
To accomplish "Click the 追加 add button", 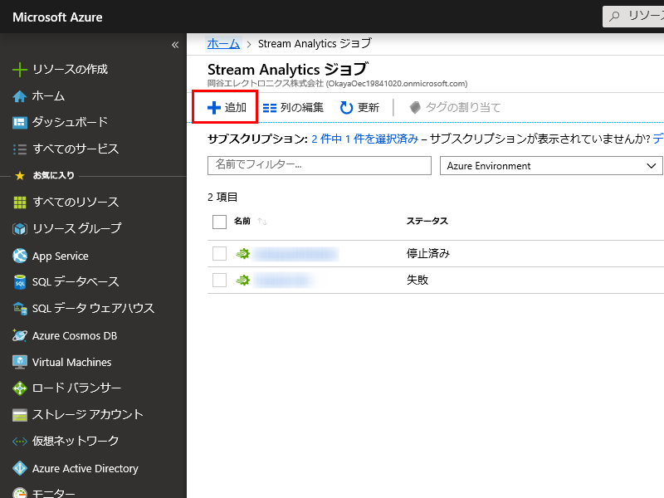I will point(226,107).
